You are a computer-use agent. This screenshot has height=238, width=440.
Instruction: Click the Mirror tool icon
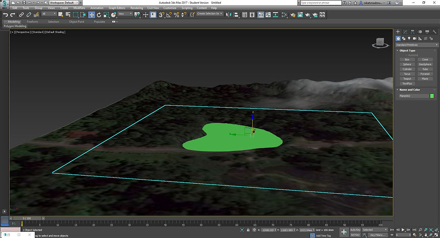[229, 14]
